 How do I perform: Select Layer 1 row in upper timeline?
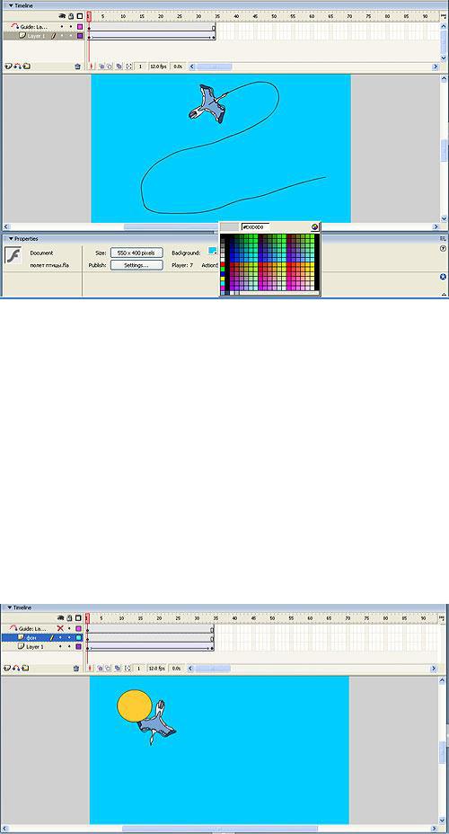pyautogui.click(x=44, y=36)
